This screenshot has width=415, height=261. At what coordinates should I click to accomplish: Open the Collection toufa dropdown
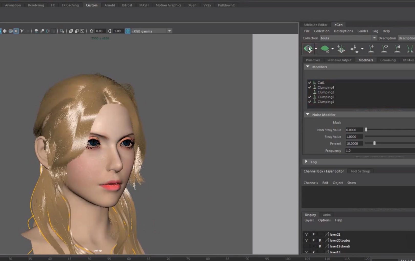[374, 38]
